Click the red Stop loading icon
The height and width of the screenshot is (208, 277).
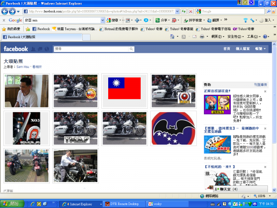[x=190, y=12]
